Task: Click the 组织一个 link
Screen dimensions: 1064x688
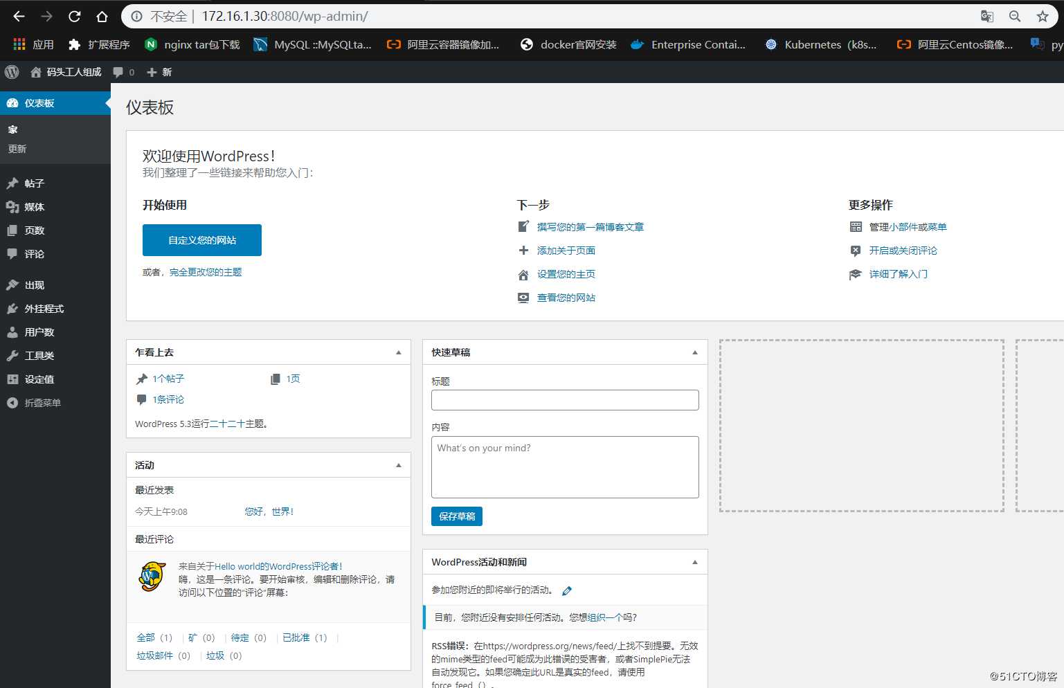Action: coord(606,617)
